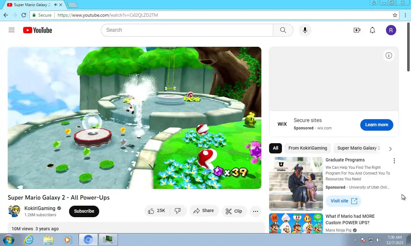Open What if Mario had MORE video title
The width and height of the screenshot is (411, 246).
[350, 219]
